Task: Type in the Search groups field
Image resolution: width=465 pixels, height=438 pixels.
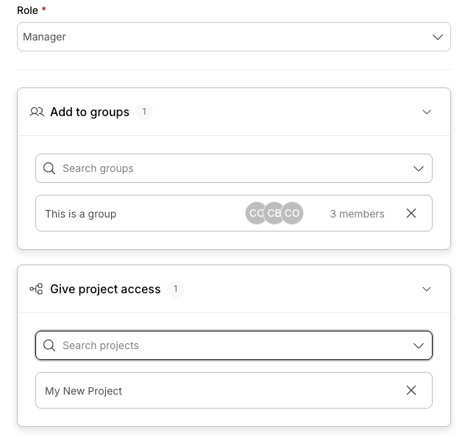Action: click(228, 168)
